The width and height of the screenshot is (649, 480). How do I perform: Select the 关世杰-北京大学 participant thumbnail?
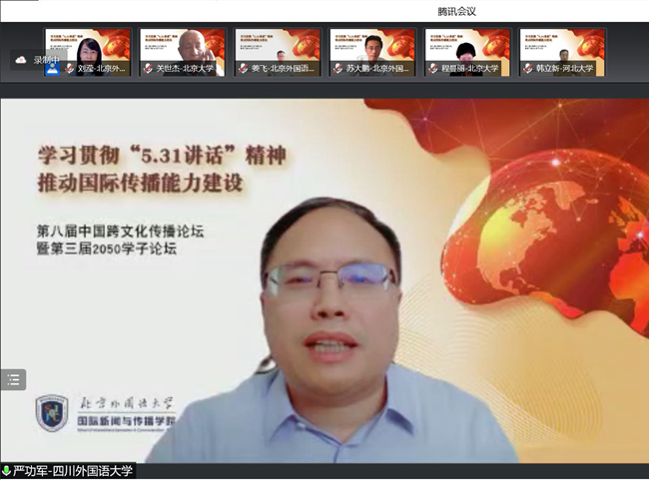point(182,52)
